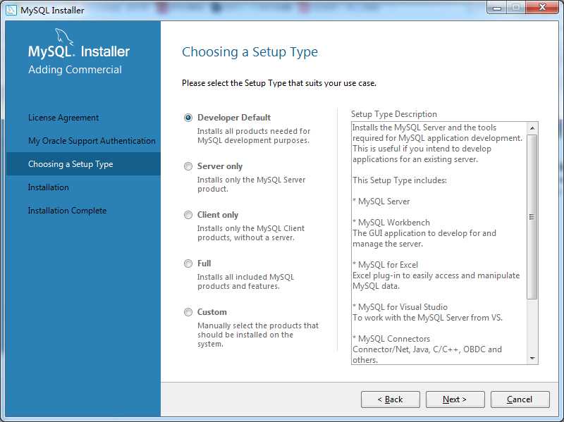
Task: Click 'Installs all included MySQL products' text
Action: [245, 282]
